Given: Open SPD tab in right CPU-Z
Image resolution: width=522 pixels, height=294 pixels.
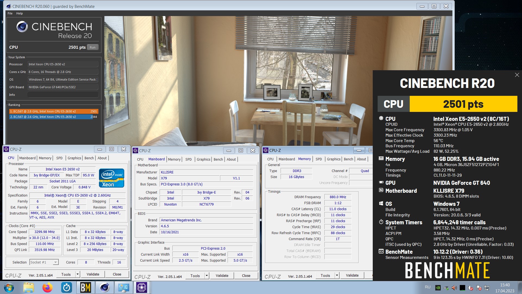Looking at the screenshot, I should click(x=319, y=159).
